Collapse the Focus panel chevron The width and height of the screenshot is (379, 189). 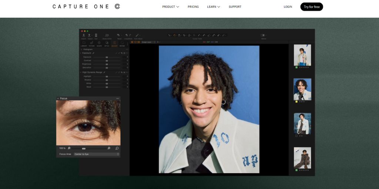click(x=58, y=98)
